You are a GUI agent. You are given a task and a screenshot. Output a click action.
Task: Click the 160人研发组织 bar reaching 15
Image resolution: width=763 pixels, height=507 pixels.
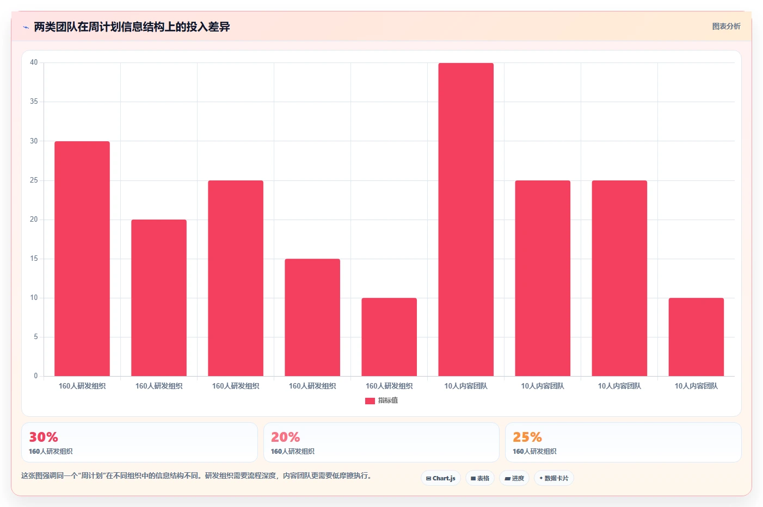[312, 317]
